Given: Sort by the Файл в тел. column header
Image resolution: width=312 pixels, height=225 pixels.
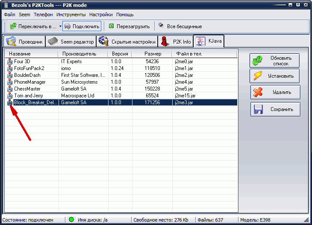Looking at the screenshot, I should pyautogui.click(x=204, y=54).
